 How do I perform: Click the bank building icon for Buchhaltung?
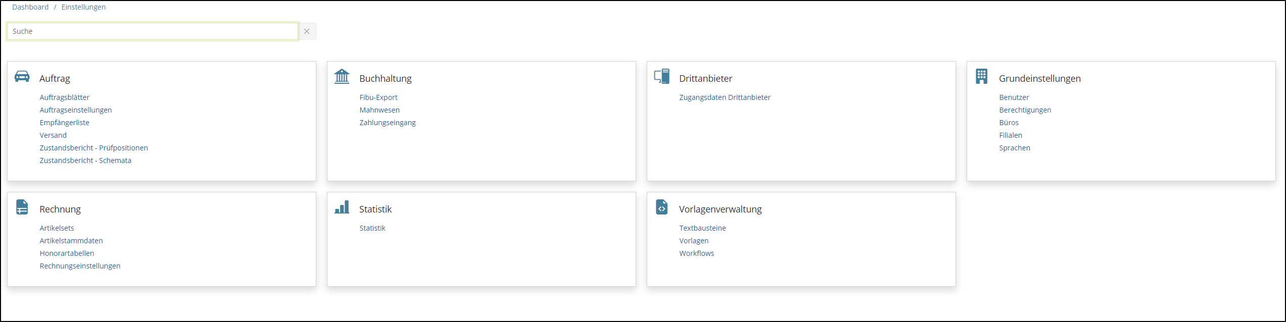click(342, 77)
